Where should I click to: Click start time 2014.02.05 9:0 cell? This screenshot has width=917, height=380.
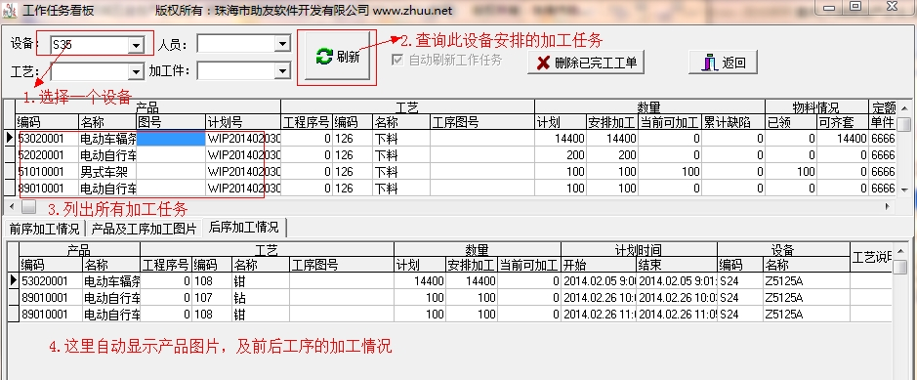599,280
